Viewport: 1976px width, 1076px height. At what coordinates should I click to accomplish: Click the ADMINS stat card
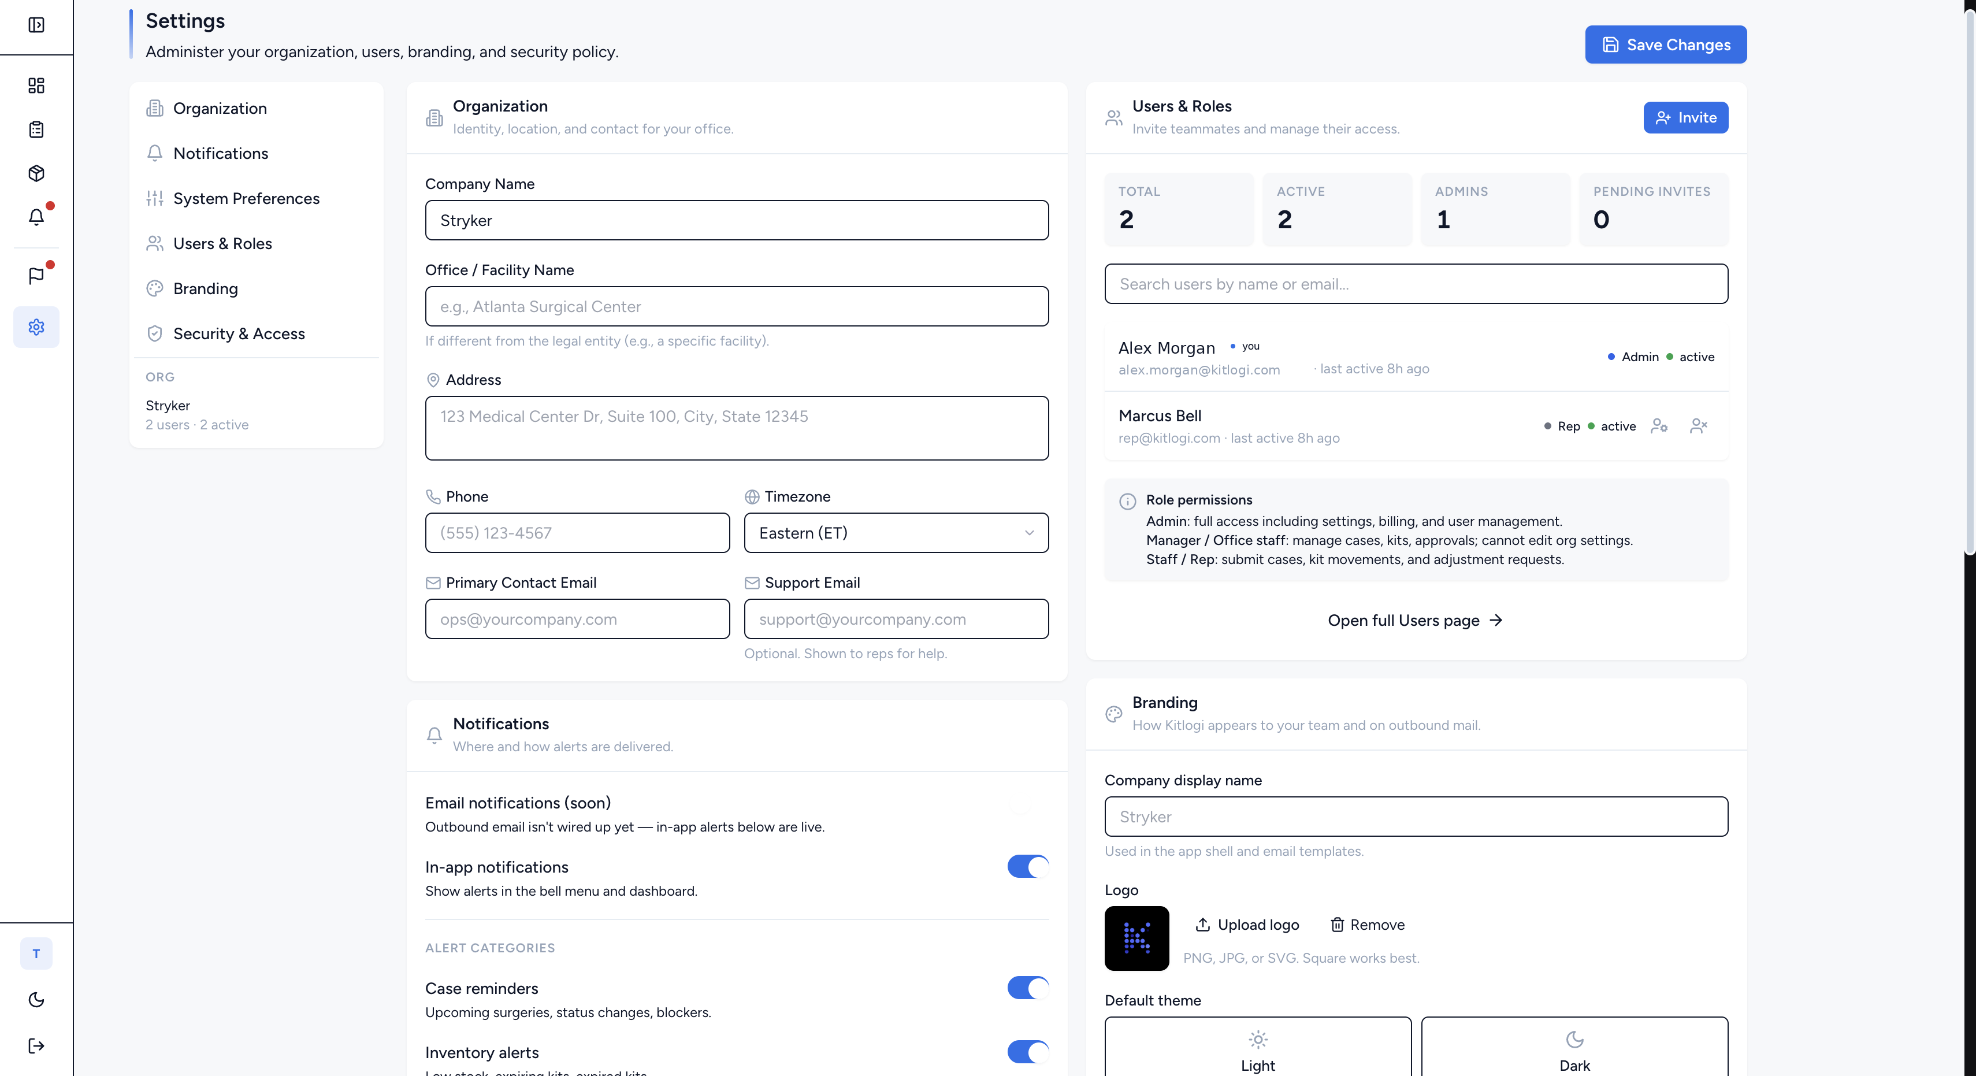[1495, 210]
